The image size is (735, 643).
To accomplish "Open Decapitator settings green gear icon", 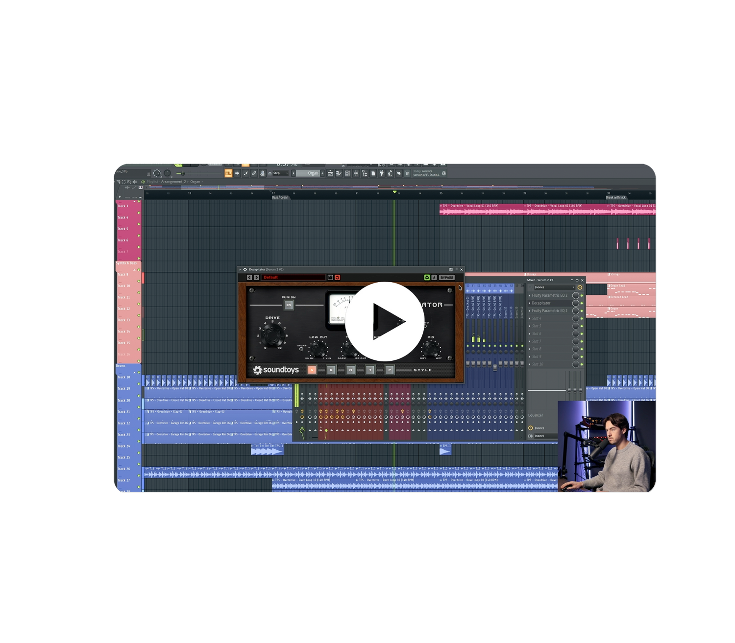I will (x=427, y=278).
